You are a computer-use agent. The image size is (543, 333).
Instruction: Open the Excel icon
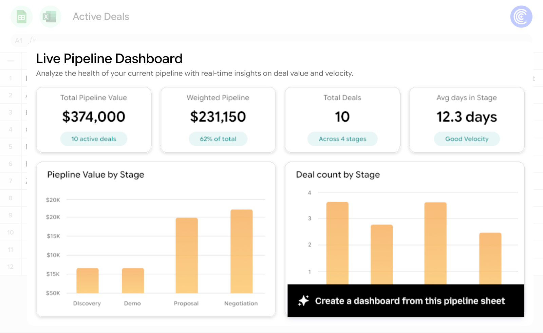point(50,17)
